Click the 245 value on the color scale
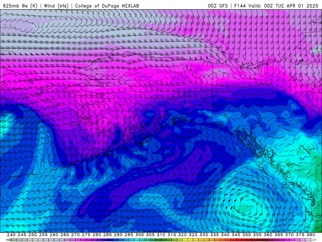The height and width of the screenshot is (242, 322). click(22, 235)
